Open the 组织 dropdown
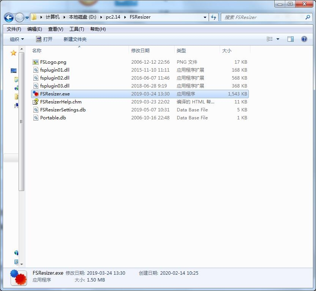 click(17, 39)
